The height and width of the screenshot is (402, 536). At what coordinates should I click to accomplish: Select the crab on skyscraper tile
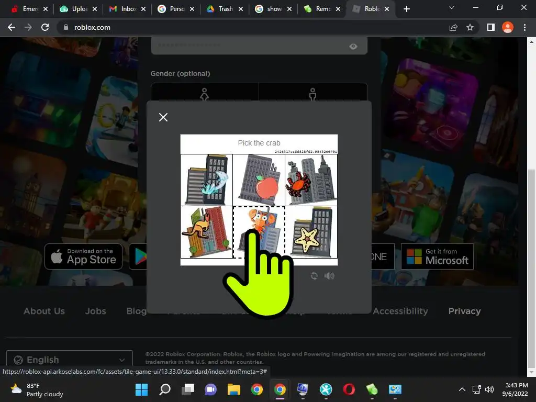[x=311, y=180]
